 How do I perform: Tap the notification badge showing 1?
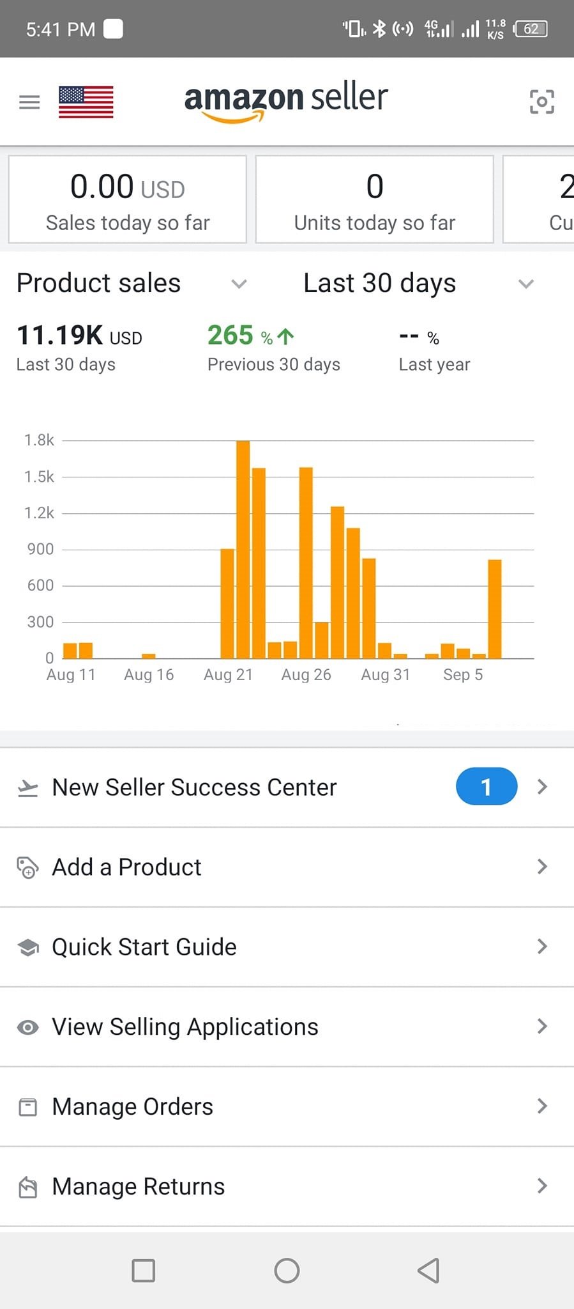pos(486,787)
